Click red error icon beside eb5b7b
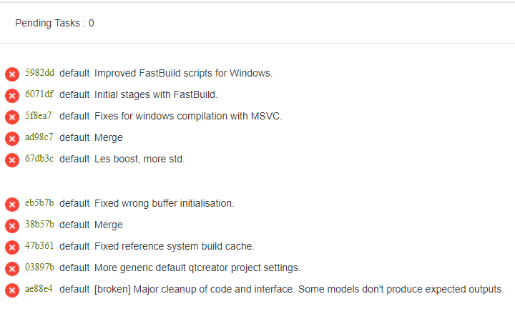515x314 pixels. point(12,205)
